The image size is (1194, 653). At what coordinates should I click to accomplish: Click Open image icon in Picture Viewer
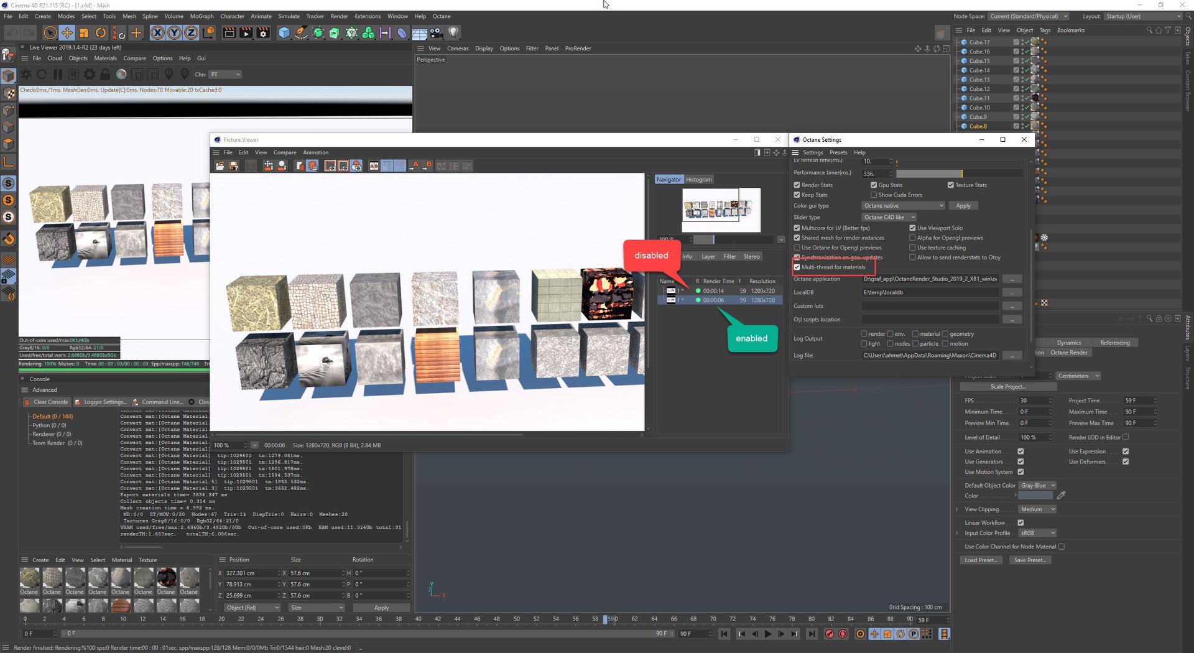(220, 166)
